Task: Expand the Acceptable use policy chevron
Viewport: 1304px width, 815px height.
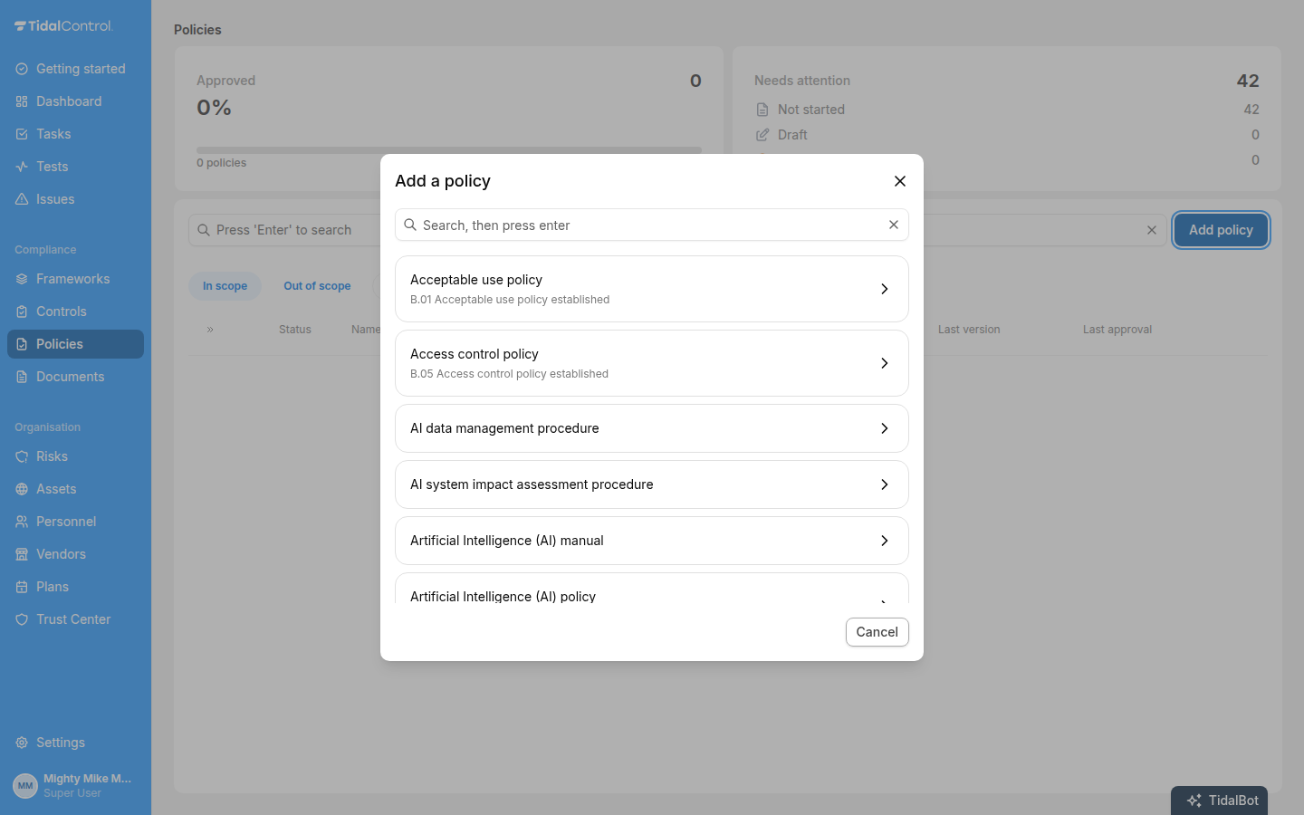Action: pyautogui.click(x=885, y=289)
